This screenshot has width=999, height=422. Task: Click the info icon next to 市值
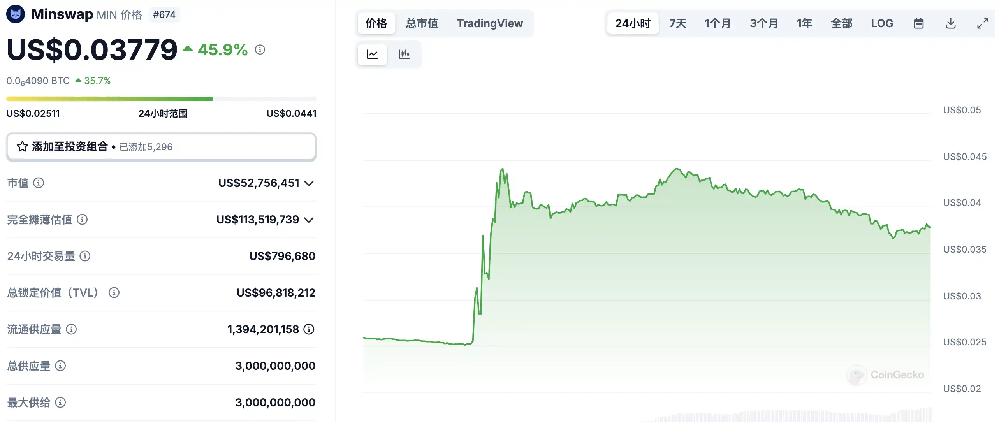pyautogui.click(x=39, y=183)
